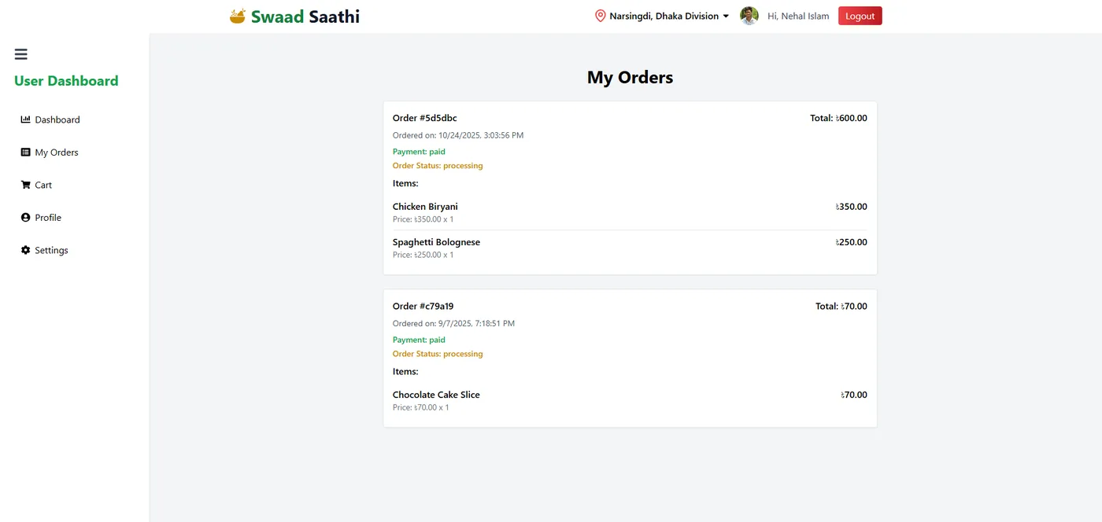Click 'Items:' label in order #c79a19
Image resolution: width=1102 pixels, height=522 pixels.
(405, 371)
